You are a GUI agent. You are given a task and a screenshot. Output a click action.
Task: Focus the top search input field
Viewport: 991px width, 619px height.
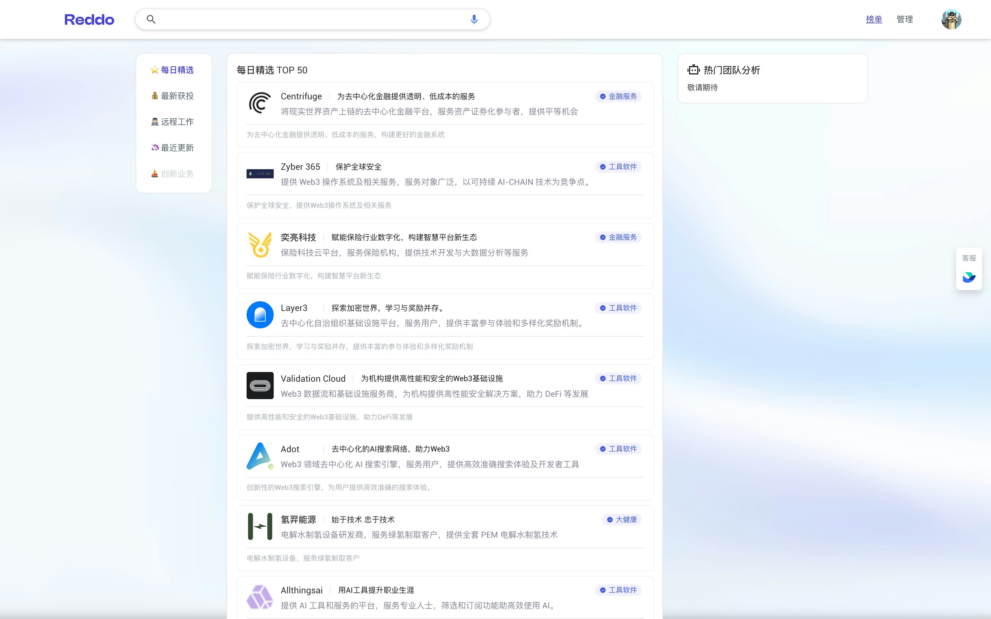click(312, 19)
